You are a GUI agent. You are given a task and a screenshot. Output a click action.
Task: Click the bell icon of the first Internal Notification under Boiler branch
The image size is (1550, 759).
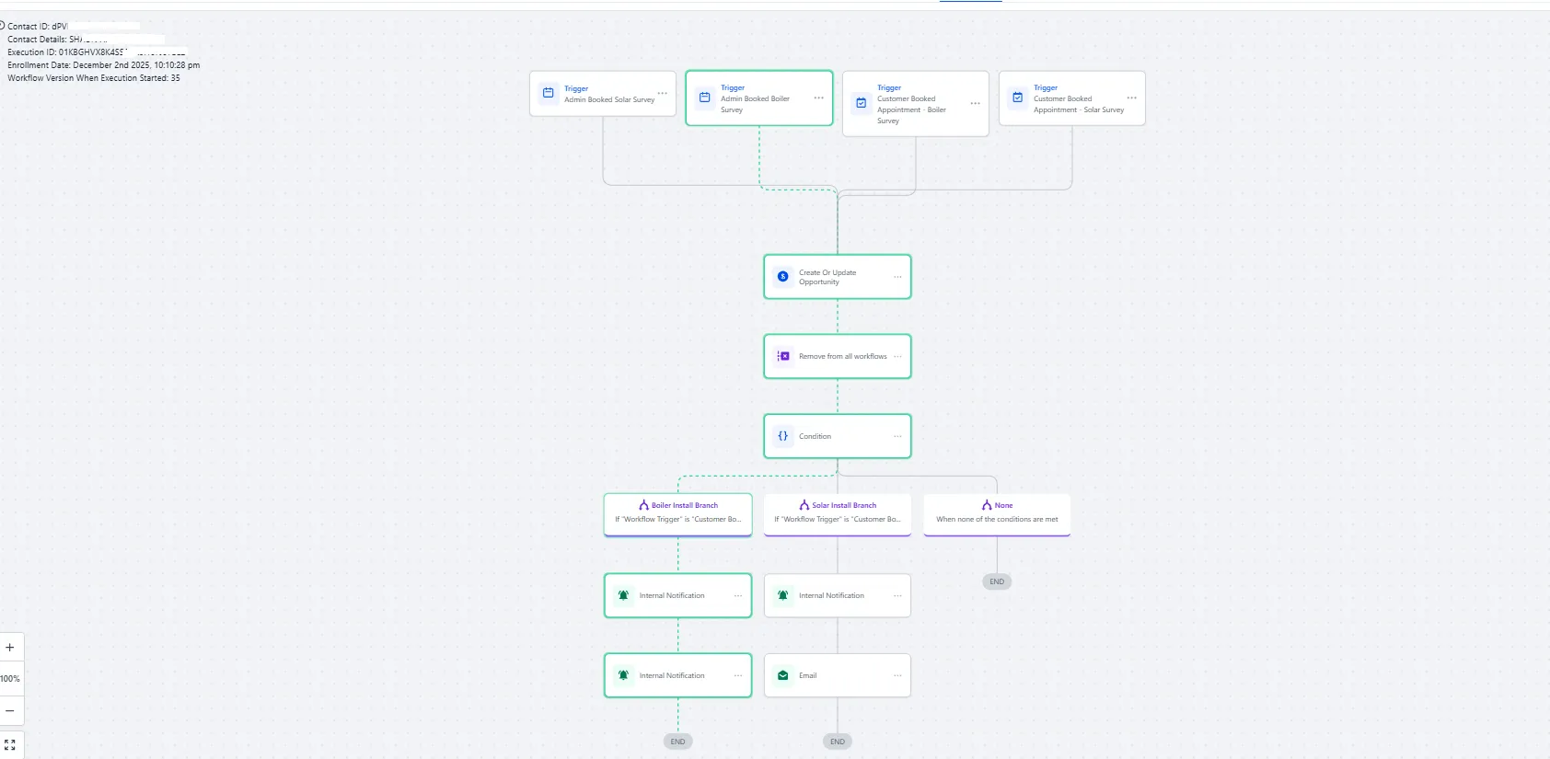(623, 595)
